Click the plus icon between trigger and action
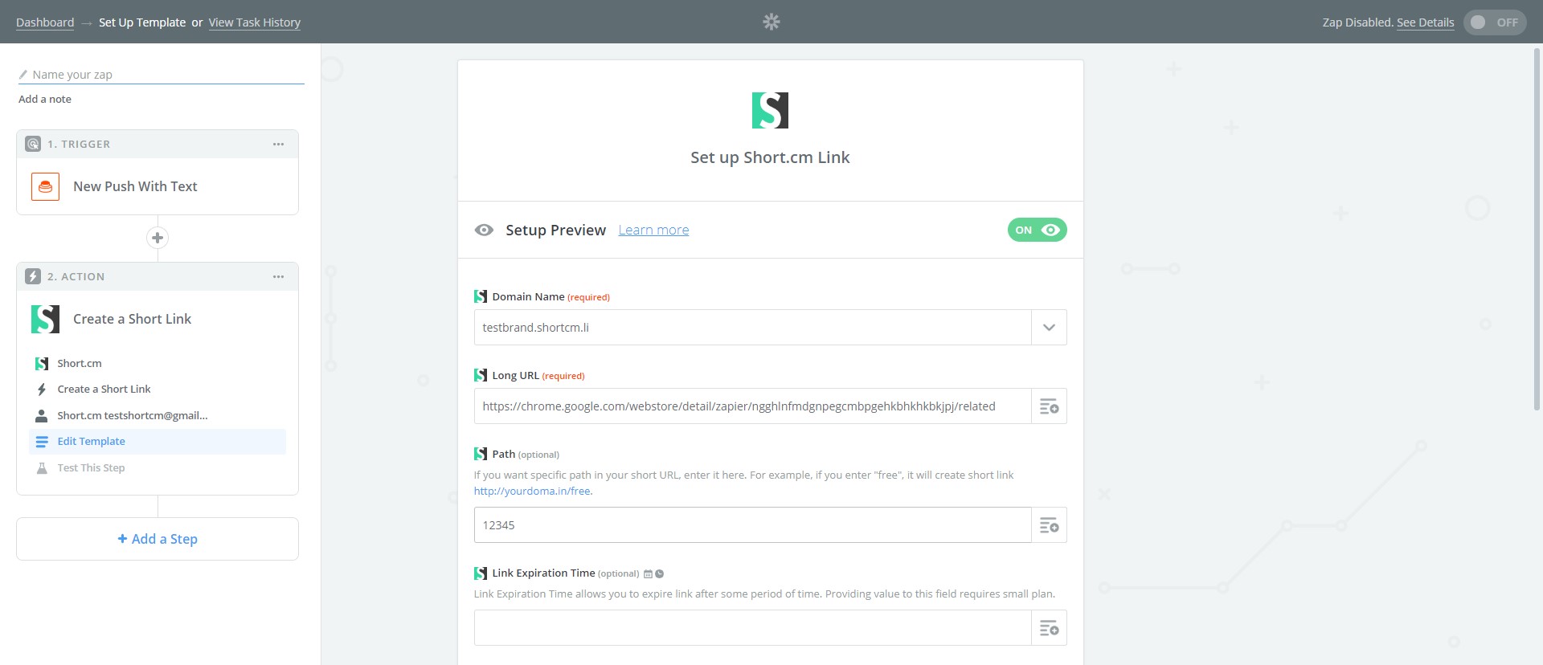This screenshot has width=1543, height=665. pyautogui.click(x=158, y=238)
